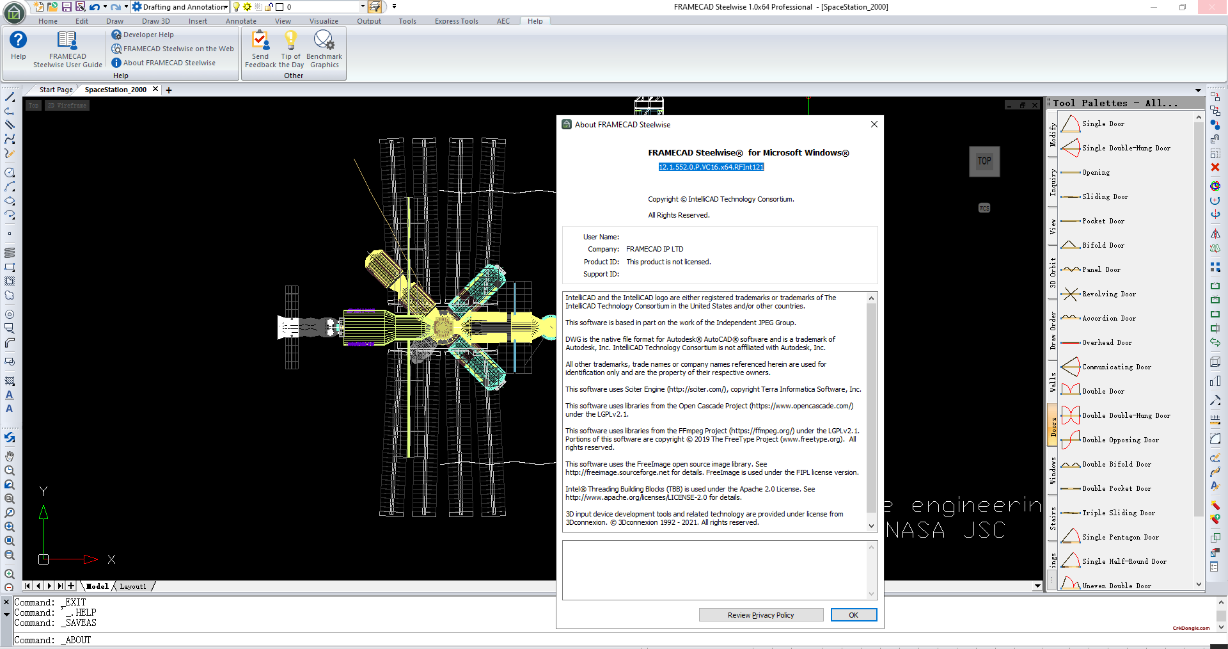Open the Express Tools ribbon tab
Viewport: 1228px width, 649px height.
pyautogui.click(x=457, y=21)
